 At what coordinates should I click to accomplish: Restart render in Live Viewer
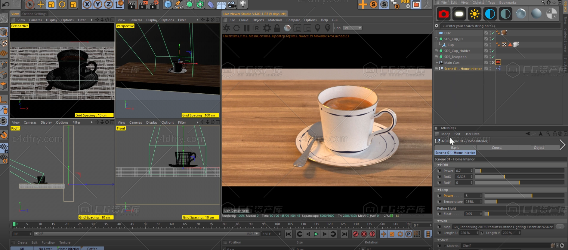[x=236, y=28]
